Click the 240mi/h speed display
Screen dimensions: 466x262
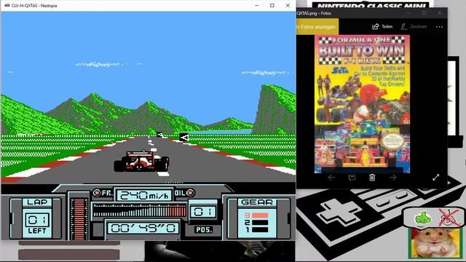click(x=144, y=195)
